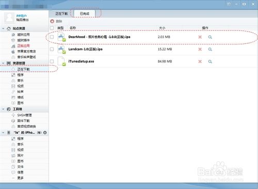Open 文件 under the iPhone device

coord(20,167)
